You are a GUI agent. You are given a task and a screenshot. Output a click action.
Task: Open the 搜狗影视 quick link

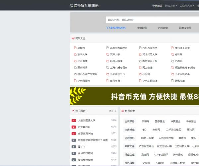142,28
